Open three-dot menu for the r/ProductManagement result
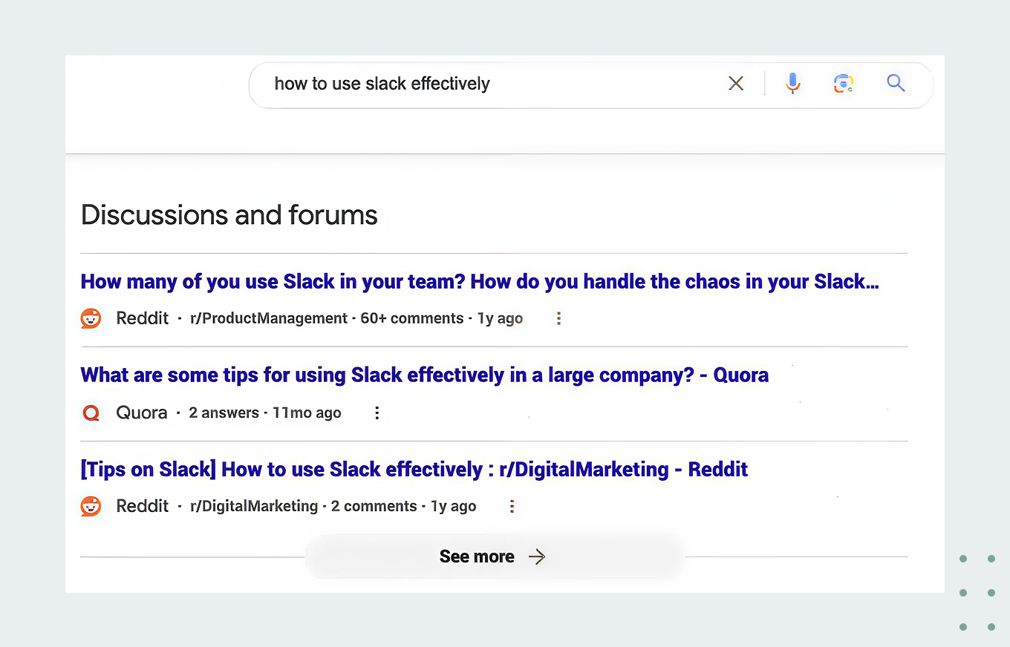Screen dimensions: 1010x647 pyautogui.click(x=558, y=318)
